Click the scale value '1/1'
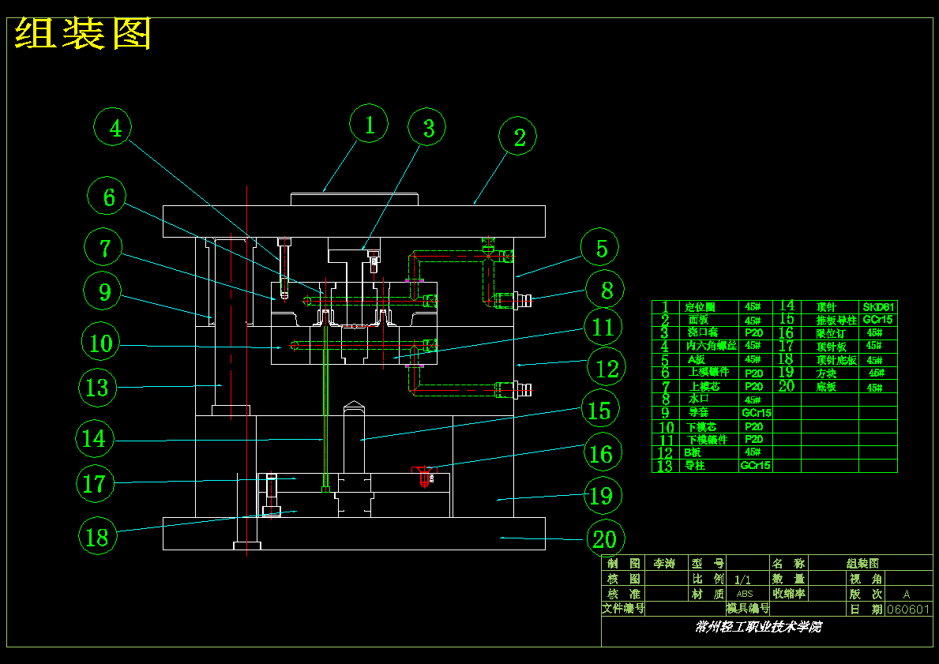Image resolution: width=939 pixels, height=664 pixels. coord(742,579)
